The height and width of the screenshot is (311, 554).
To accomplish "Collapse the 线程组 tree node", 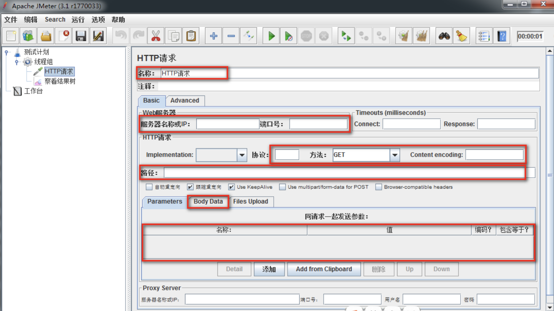I will [x=16, y=62].
